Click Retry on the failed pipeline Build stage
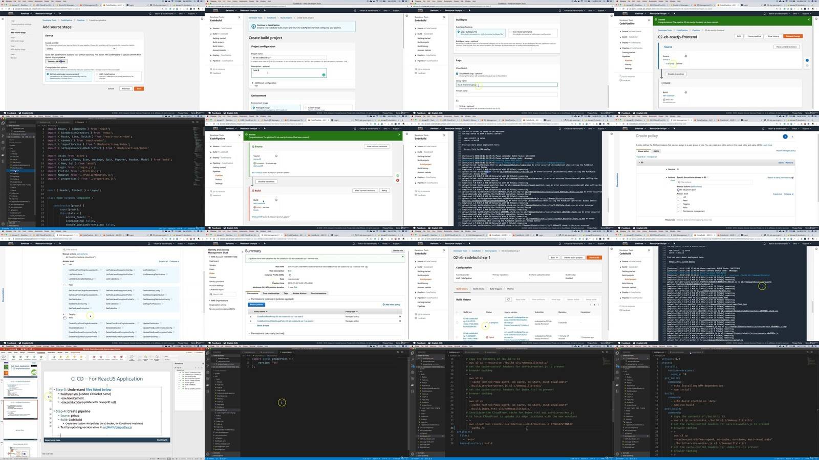This screenshot has height=460, width=819. click(384, 191)
